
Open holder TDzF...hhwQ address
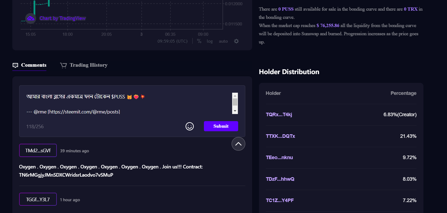pos(280,179)
